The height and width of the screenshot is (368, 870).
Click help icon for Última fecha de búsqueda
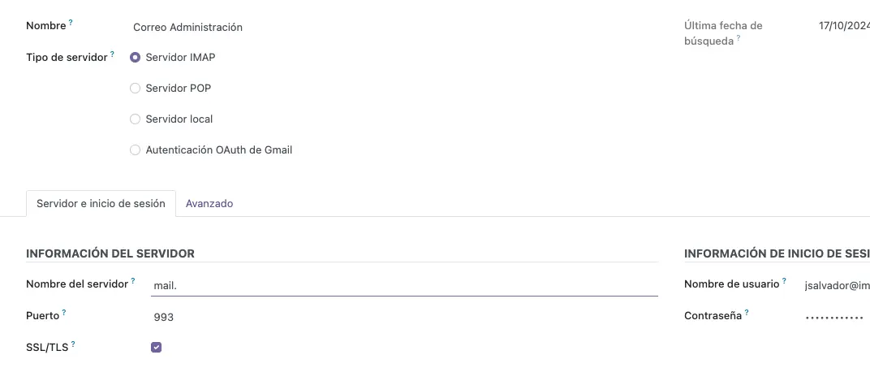739,38
